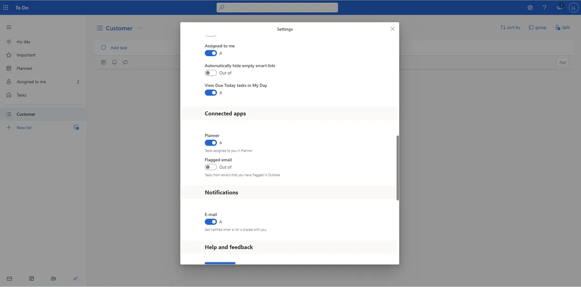The height and width of the screenshot is (287, 581).
Task: Click the Notifications section heading
Action: (221, 192)
